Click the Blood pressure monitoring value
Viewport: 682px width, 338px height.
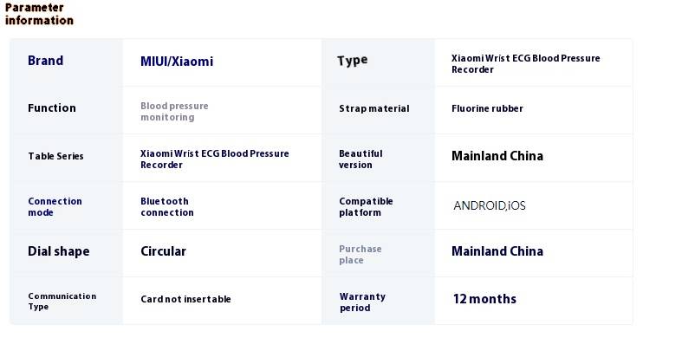pos(174,111)
